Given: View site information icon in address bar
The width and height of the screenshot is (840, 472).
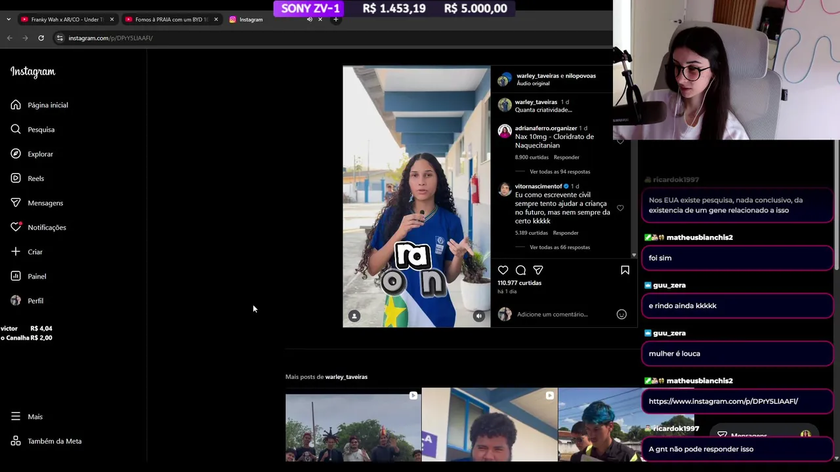Looking at the screenshot, I should pyautogui.click(x=60, y=38).
